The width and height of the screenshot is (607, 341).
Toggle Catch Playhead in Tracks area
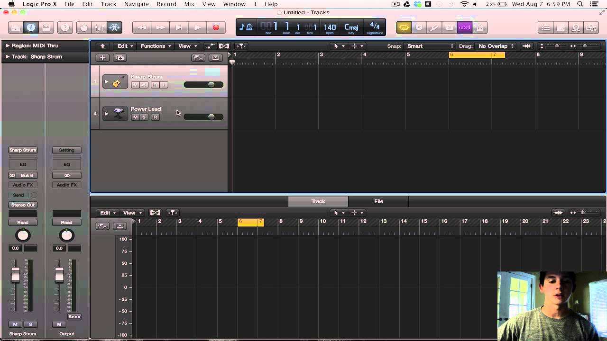pyautogui.click(x=241, y=46)
